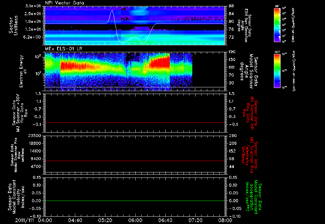Click the 84 degree elevation tick
Viewport: 325px width, 224px height.
coord(231,14)
